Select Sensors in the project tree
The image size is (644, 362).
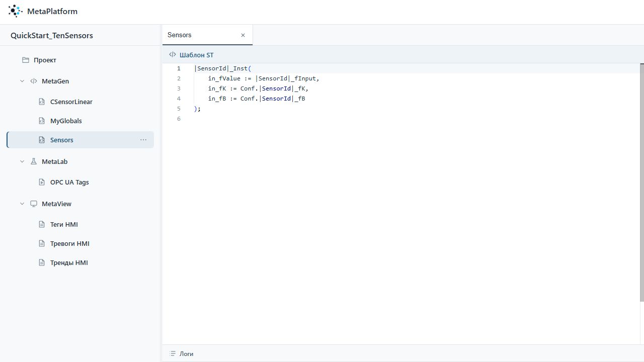pyautogui.click(x=80, y=140)
